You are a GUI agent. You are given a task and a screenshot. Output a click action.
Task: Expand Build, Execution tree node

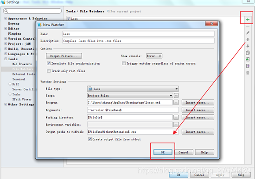(x=6, y=49)
